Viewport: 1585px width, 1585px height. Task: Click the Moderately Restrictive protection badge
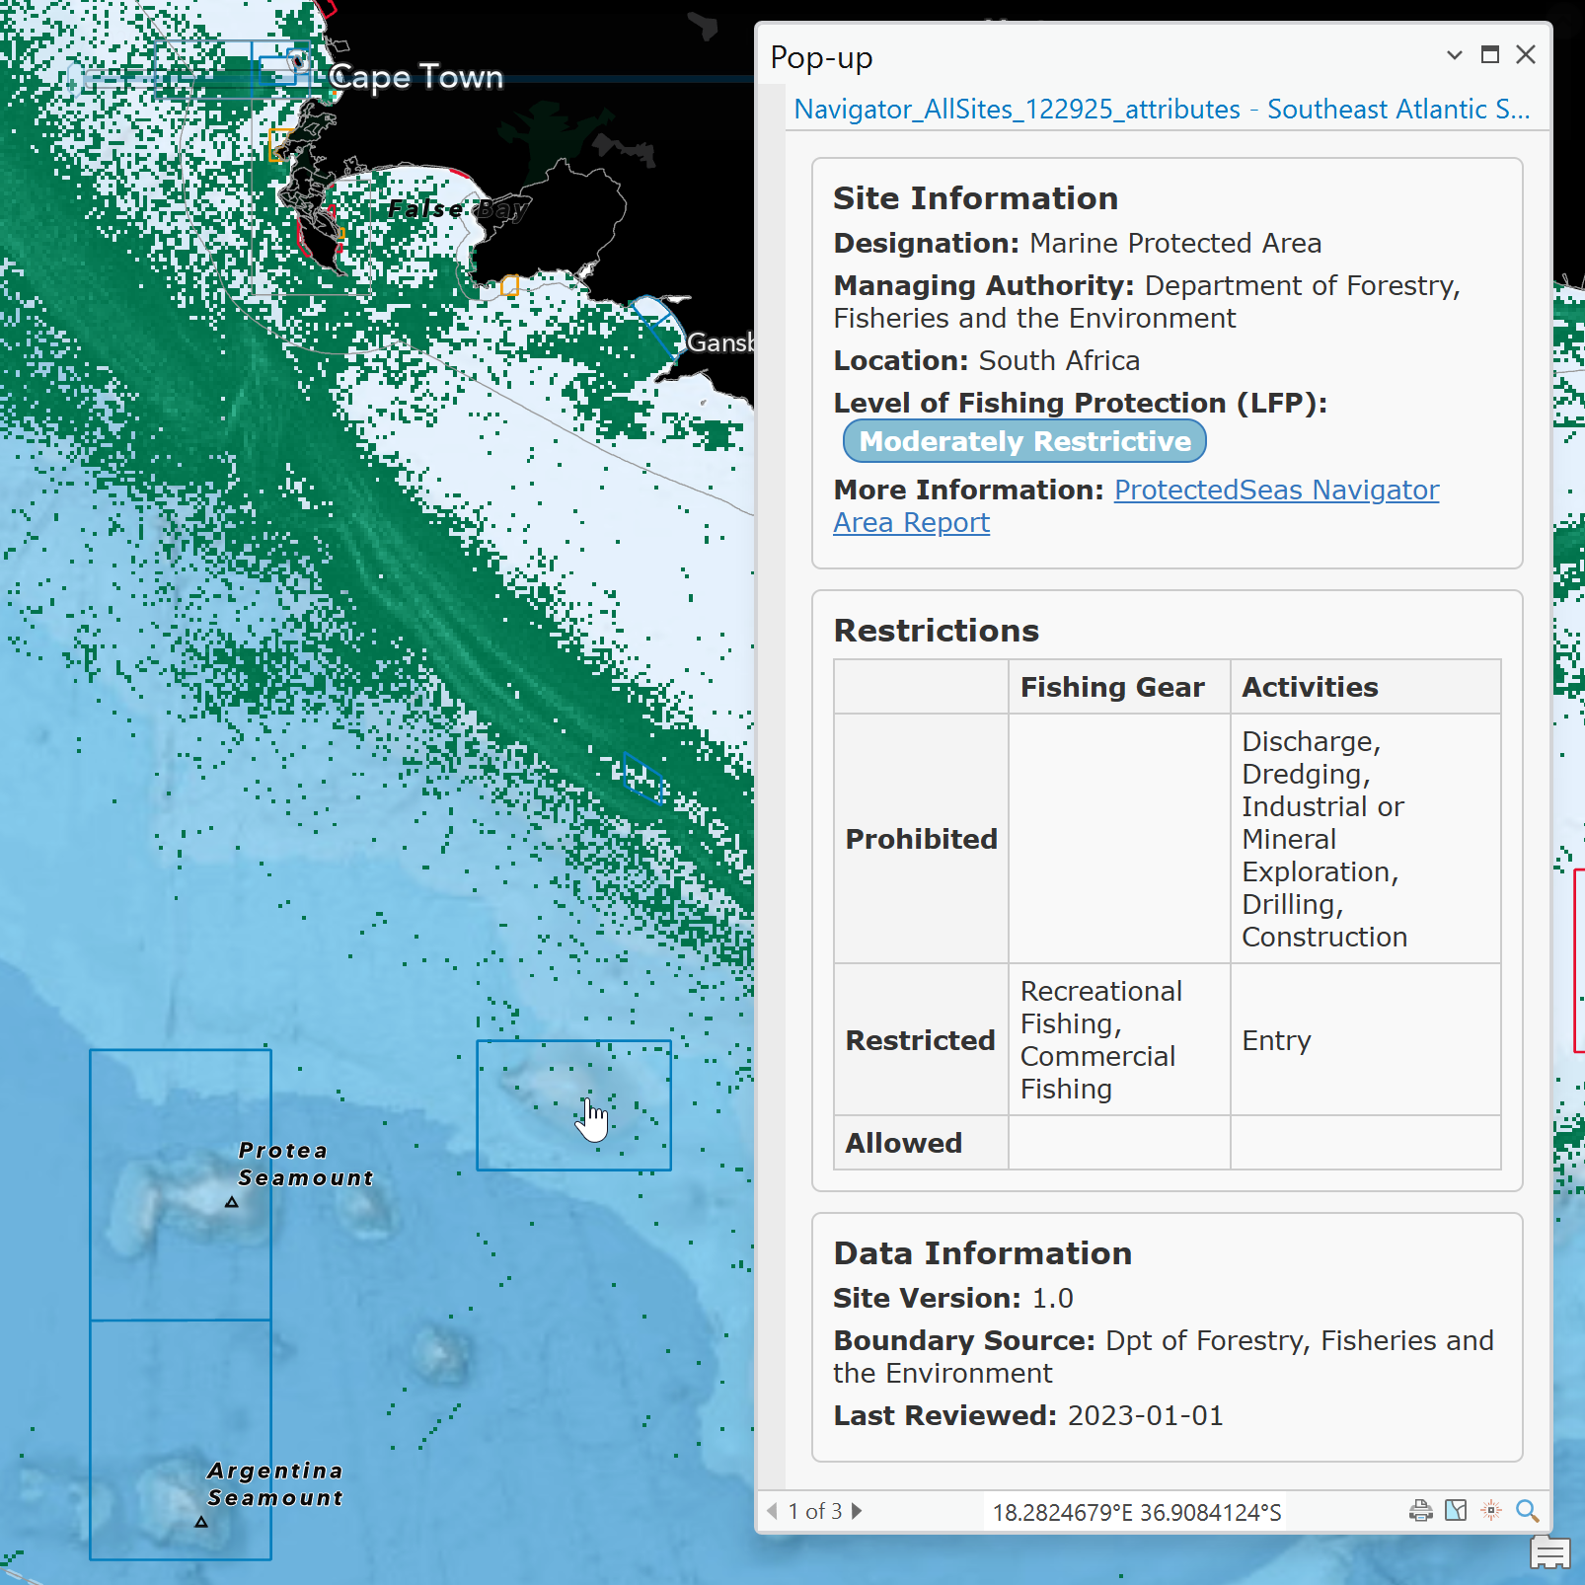click(x=1023, y=441)
